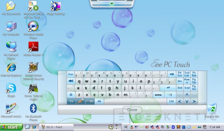The width and height of the screenshot is (224, 131).
Task: Tap the Prt Scr key
Action: coord(180,74)
